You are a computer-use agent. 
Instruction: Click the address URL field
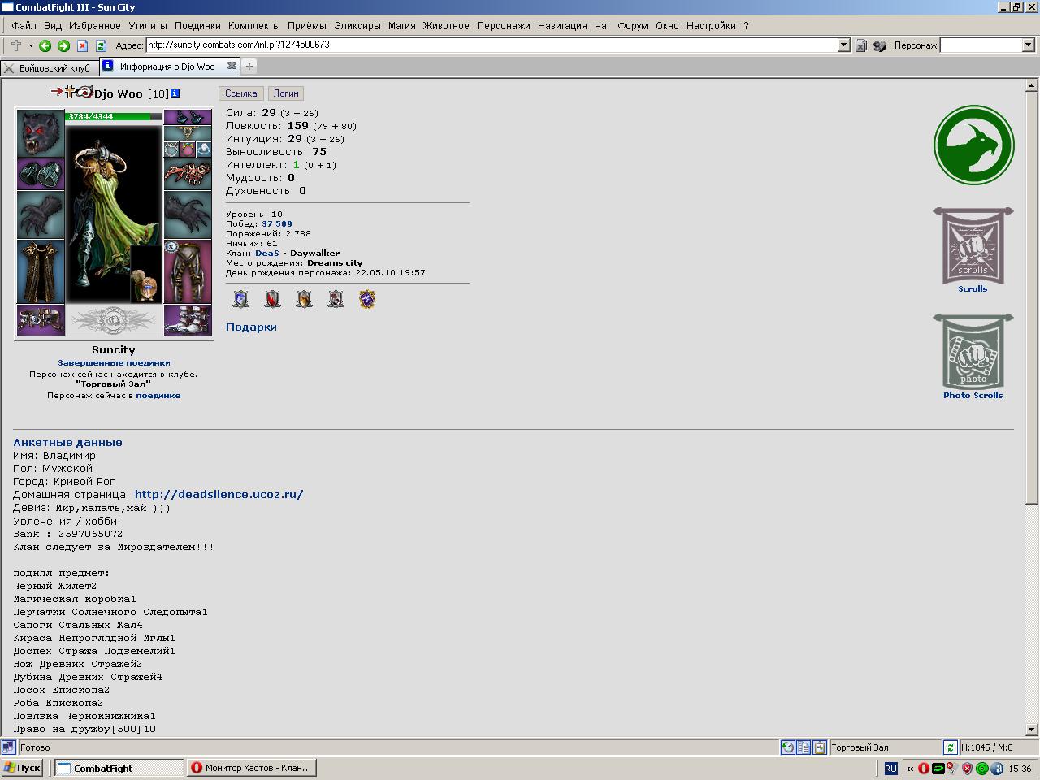point(492,45)
